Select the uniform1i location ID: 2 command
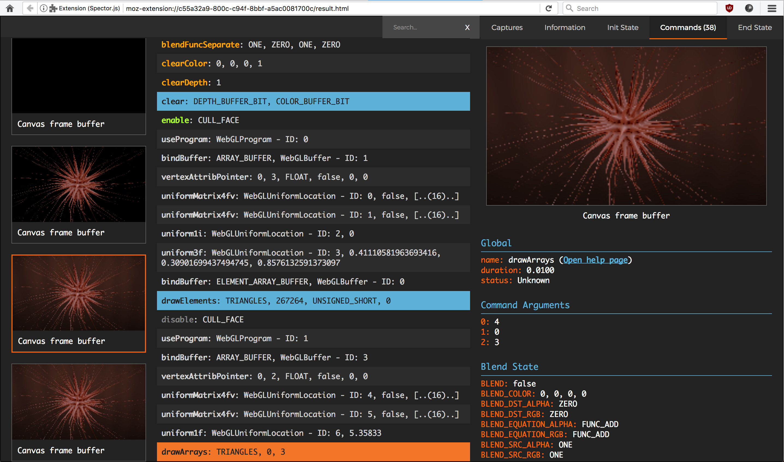The height and width of the screenshot is (462, 784). pyautogui.click(x=313, y=233)
